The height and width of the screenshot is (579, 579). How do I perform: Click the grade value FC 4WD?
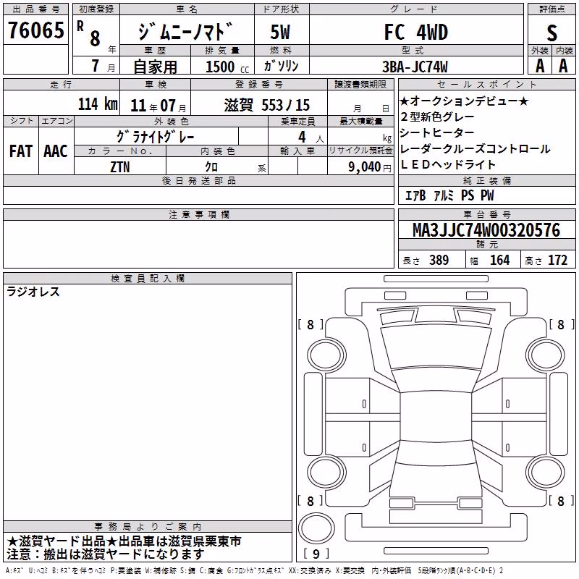point(416,32)
